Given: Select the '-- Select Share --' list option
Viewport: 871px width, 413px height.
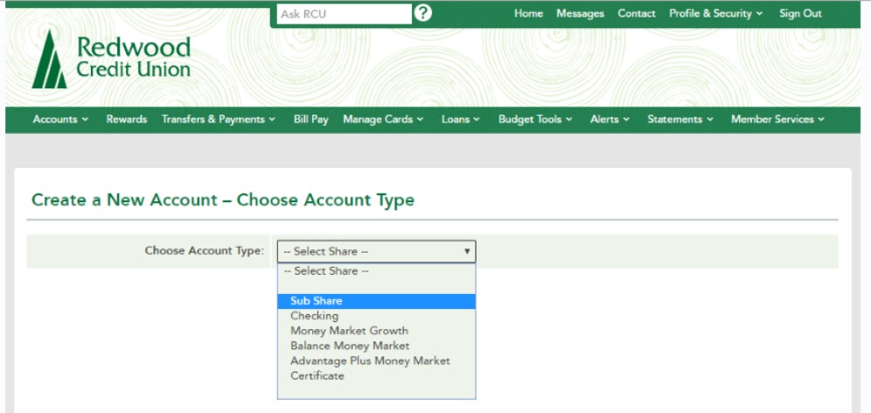Looking at the screenshot, I should point(377,270).
